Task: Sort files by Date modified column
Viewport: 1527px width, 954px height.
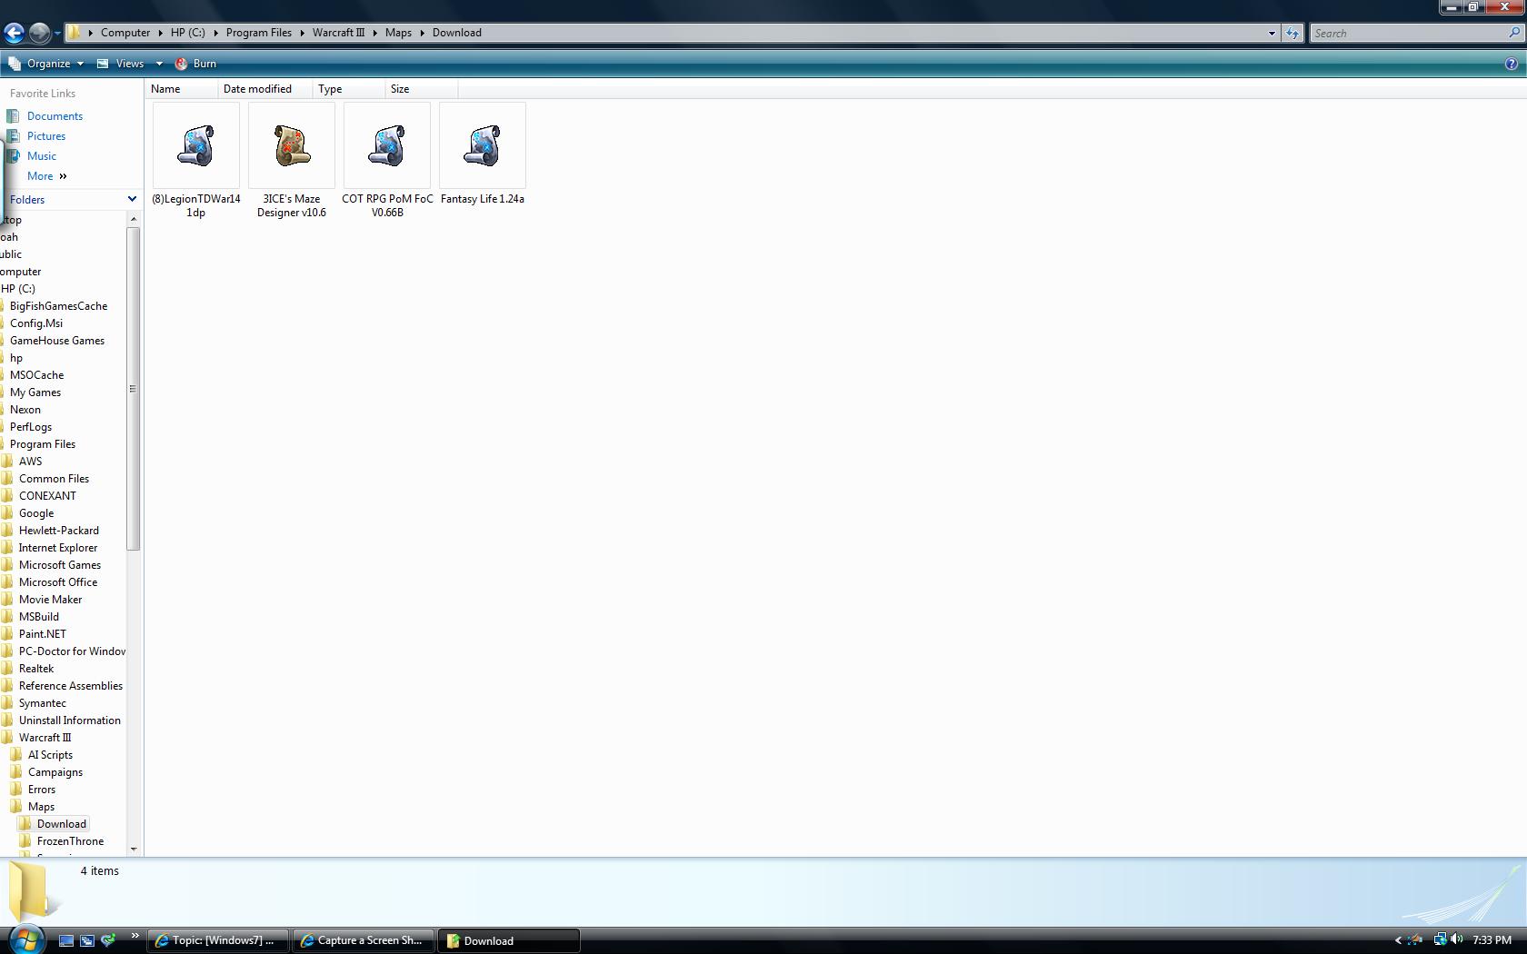Action: tap(257, 89)
